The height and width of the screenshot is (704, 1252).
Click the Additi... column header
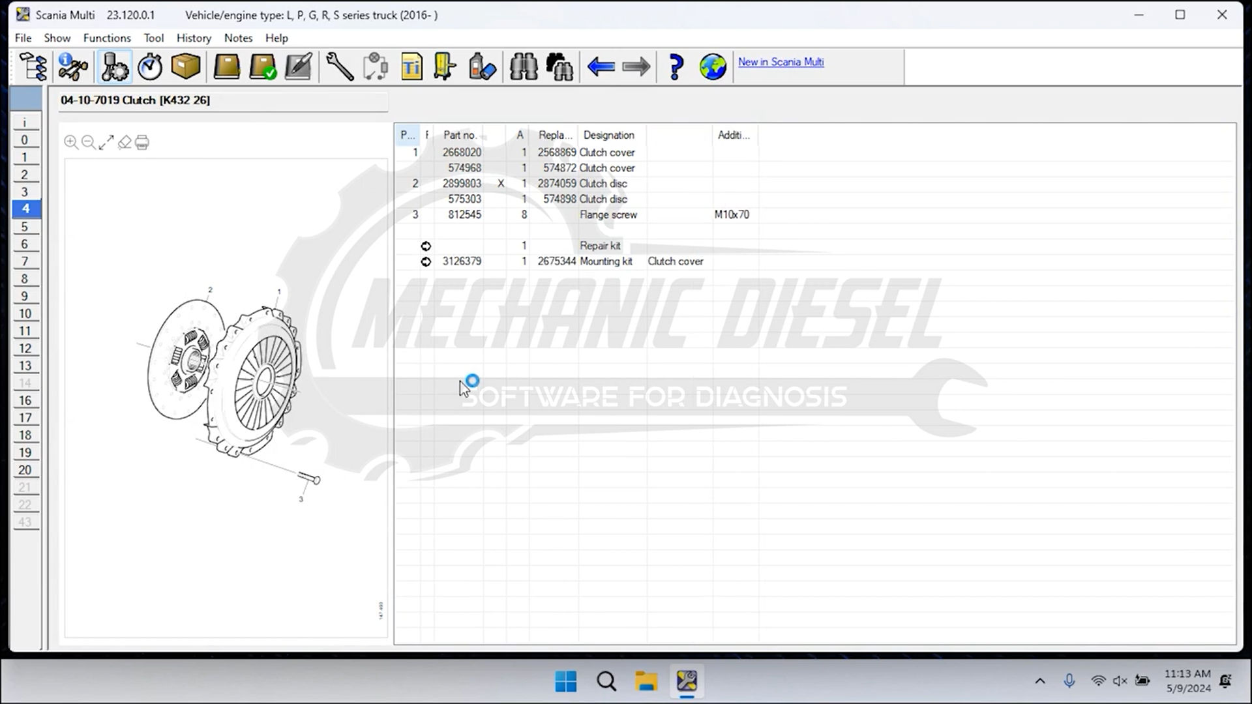(x=734, y=135)
